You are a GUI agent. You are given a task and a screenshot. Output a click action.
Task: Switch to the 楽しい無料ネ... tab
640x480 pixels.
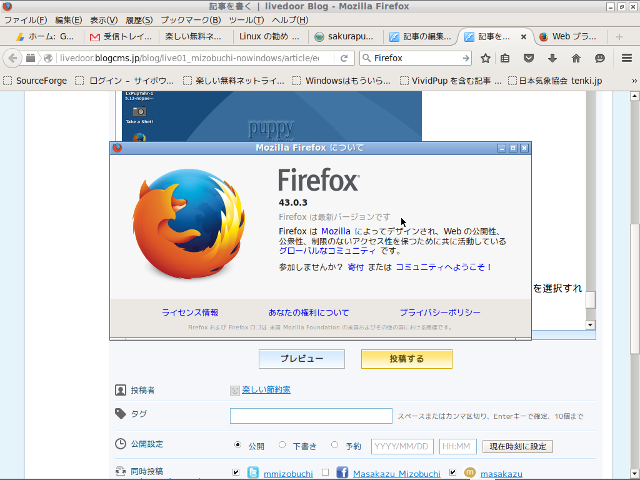(x=195, y=37)
